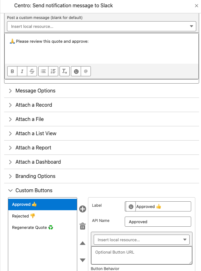Collapse the Custom Buttons section
This screenshot has width=201, height=271.
(x=34, y=190)
